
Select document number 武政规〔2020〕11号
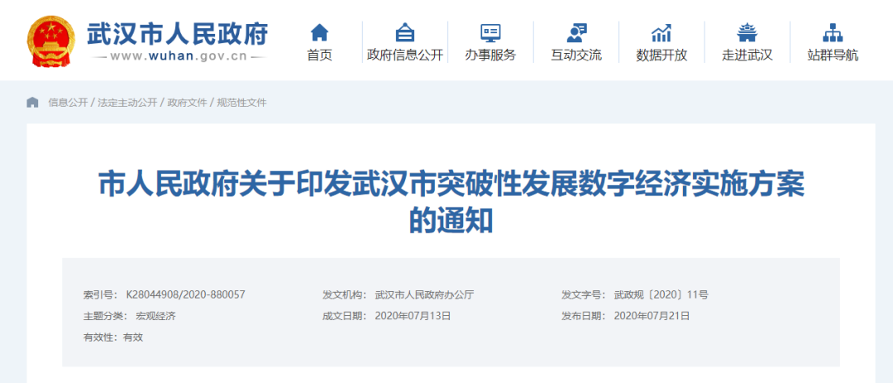pos(661,294)
